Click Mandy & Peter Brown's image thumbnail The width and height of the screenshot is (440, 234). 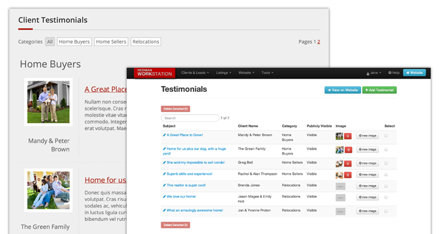(339, 136)
